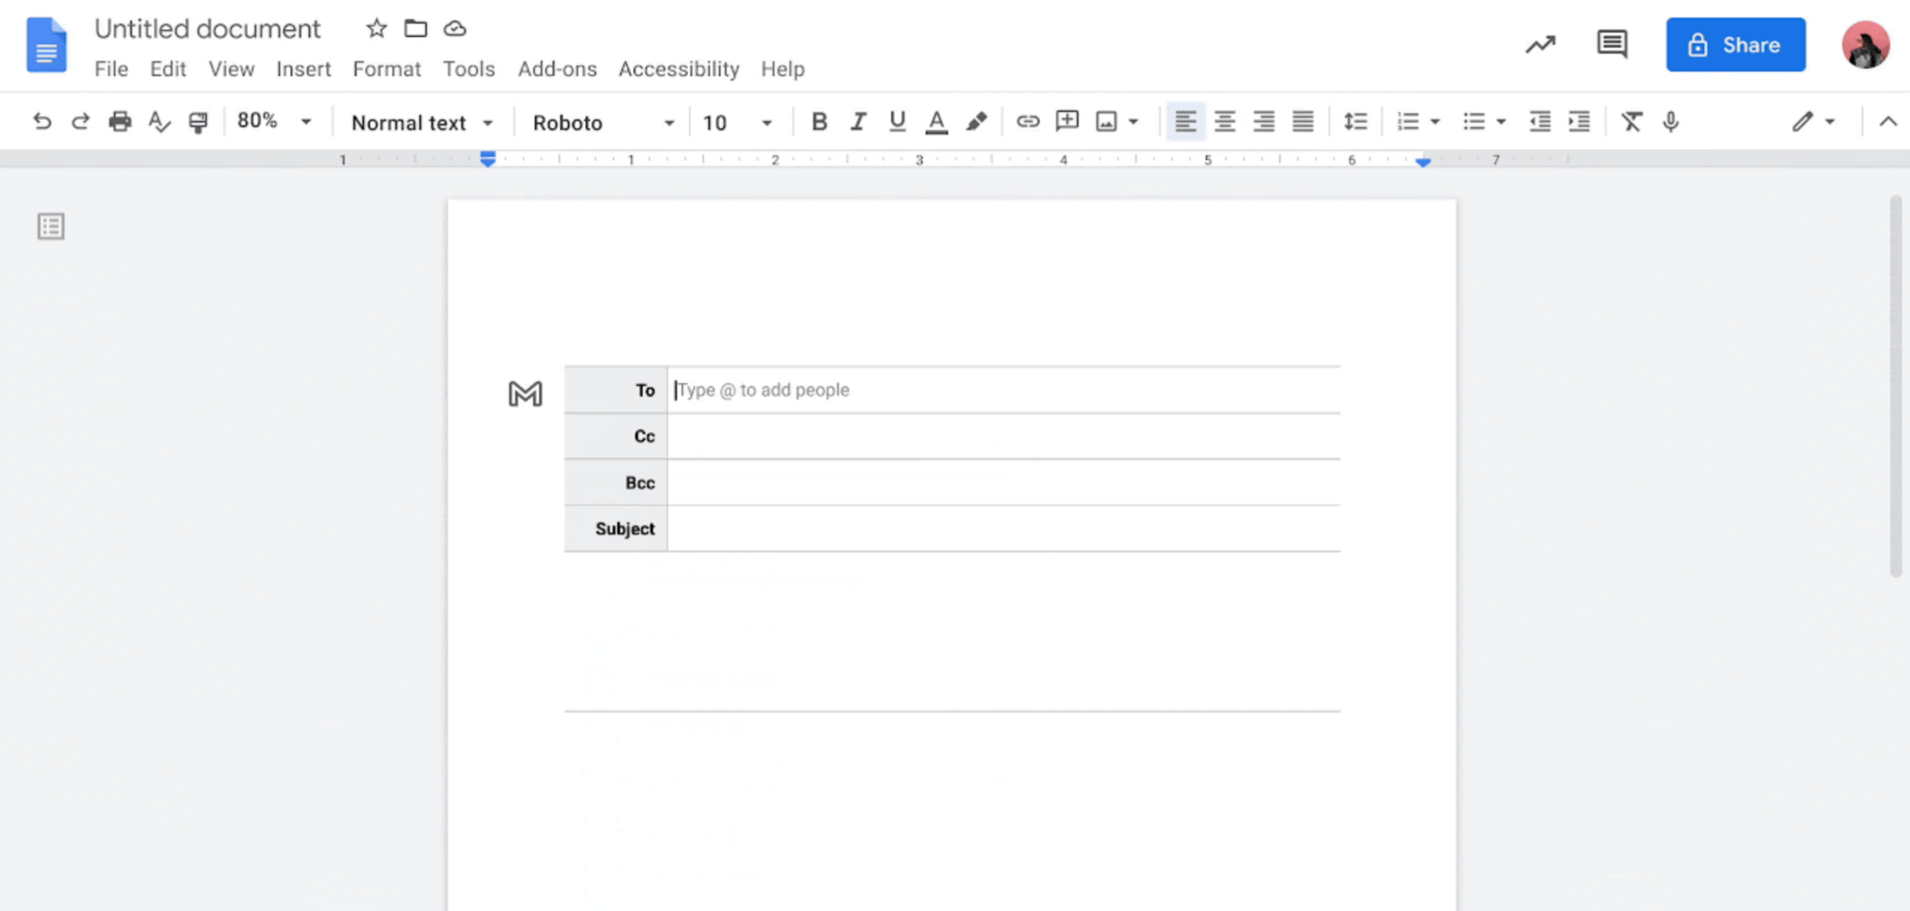The image size is (1910, 911).
Task: Insert a link
Action: 1027,122
